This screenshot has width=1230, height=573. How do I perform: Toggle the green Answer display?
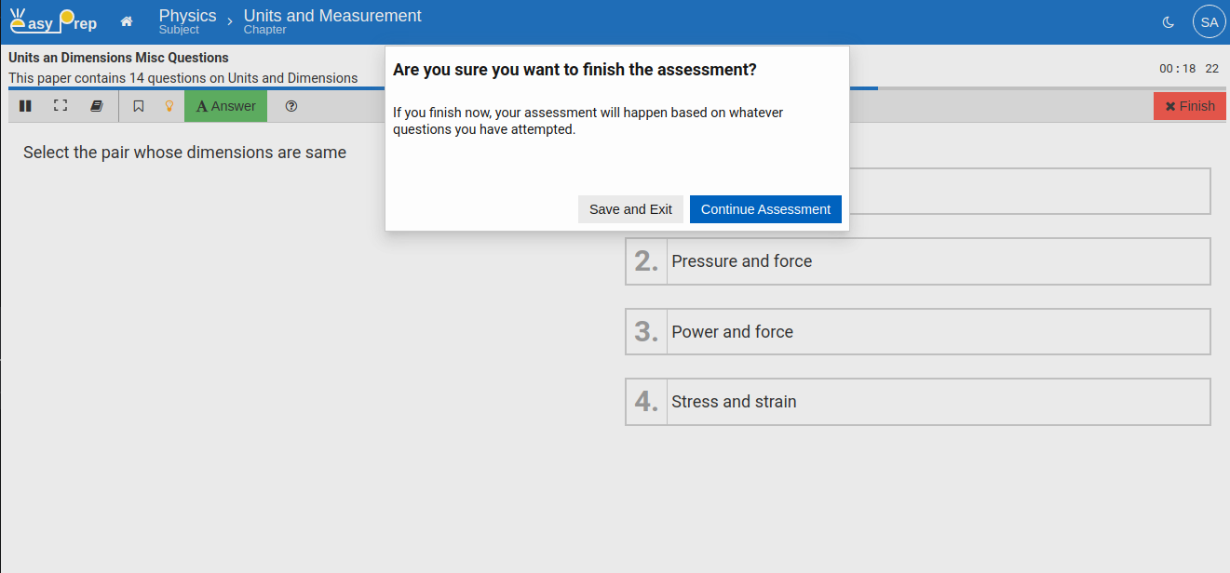[x=224, y=105]
